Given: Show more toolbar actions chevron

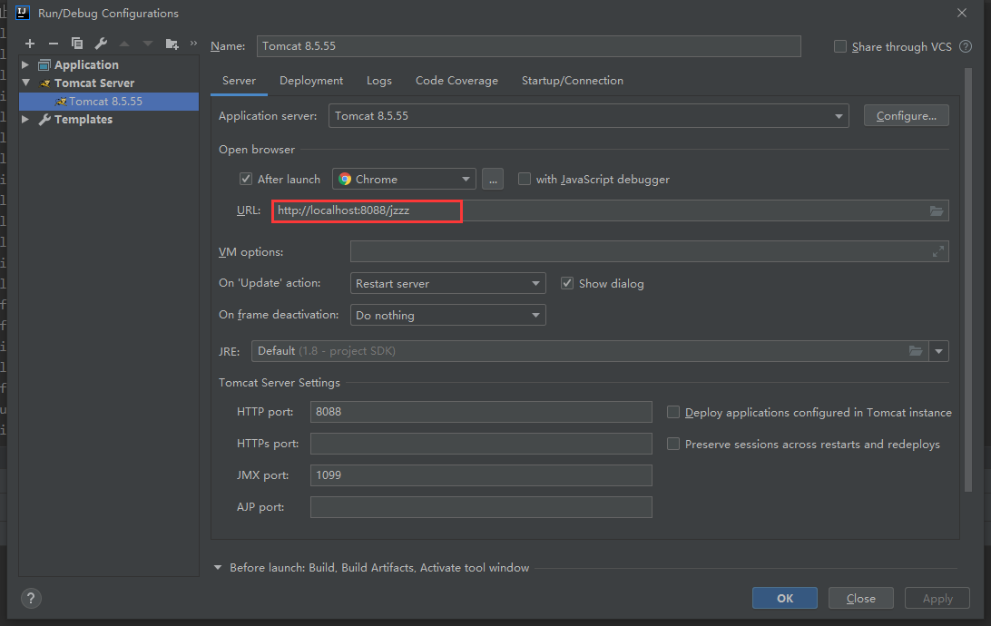Looking at the screenshot, I should 193,43.
